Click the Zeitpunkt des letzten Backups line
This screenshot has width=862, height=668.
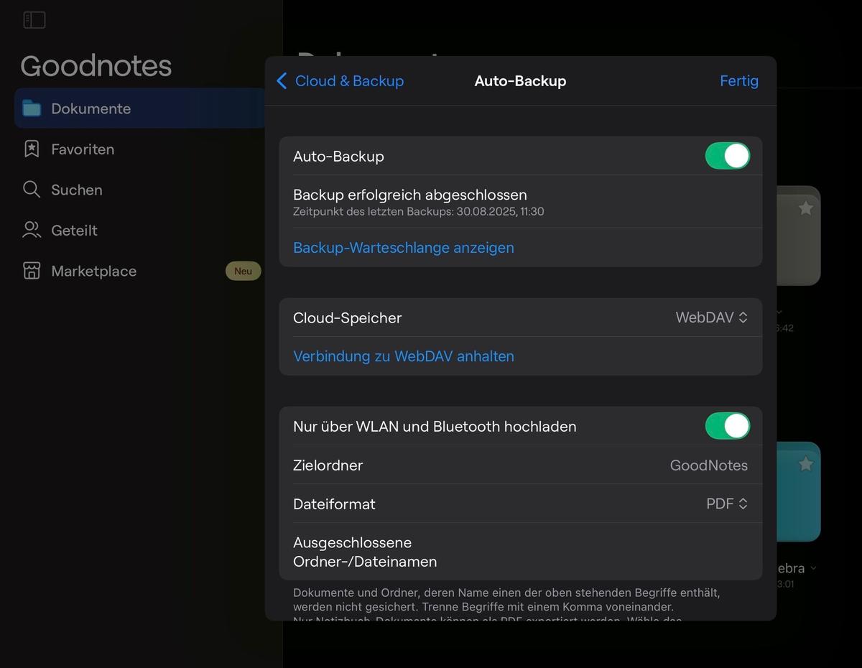click(419, 212)
